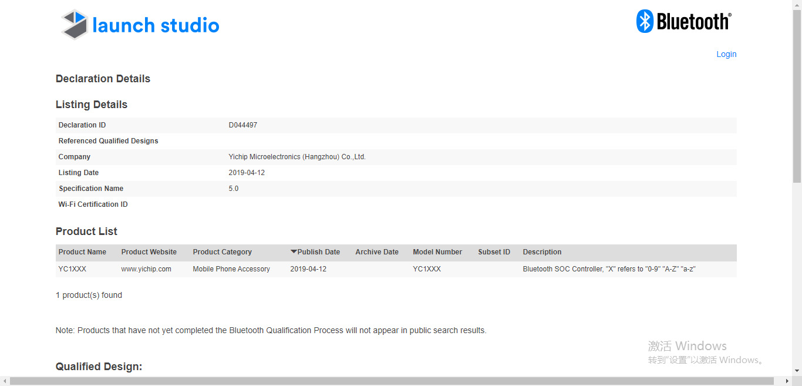802x386 pixels.
Task: Click the vertical scrollbar down arrow
Action: (797, 371)
